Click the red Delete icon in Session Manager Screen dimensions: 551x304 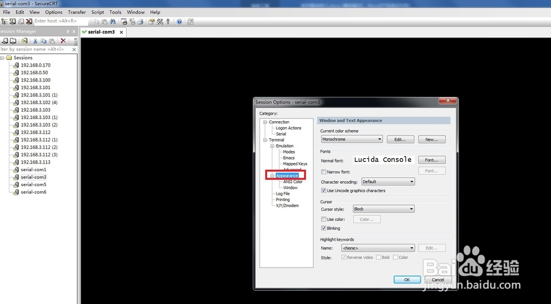pyautogui.click(x=63, y=41)
